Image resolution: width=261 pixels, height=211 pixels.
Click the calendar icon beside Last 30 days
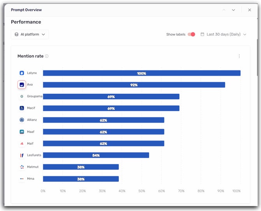point(202,34)
